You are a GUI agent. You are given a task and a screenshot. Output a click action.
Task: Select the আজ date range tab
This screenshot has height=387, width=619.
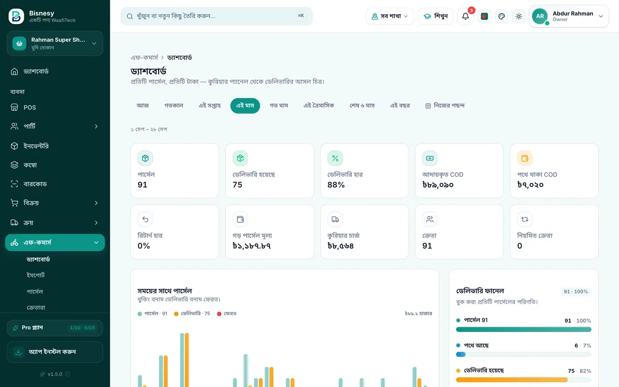(x=143, y=105)
